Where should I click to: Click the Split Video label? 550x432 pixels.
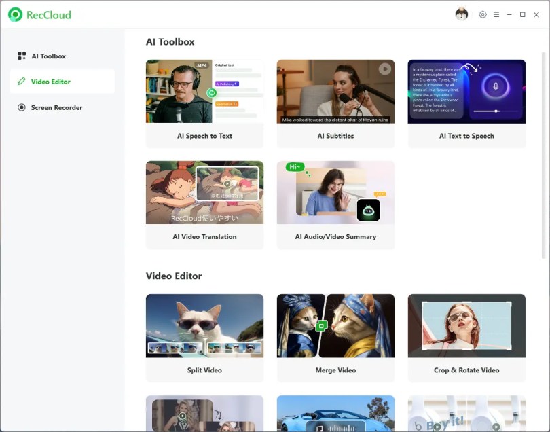(204, 370)
